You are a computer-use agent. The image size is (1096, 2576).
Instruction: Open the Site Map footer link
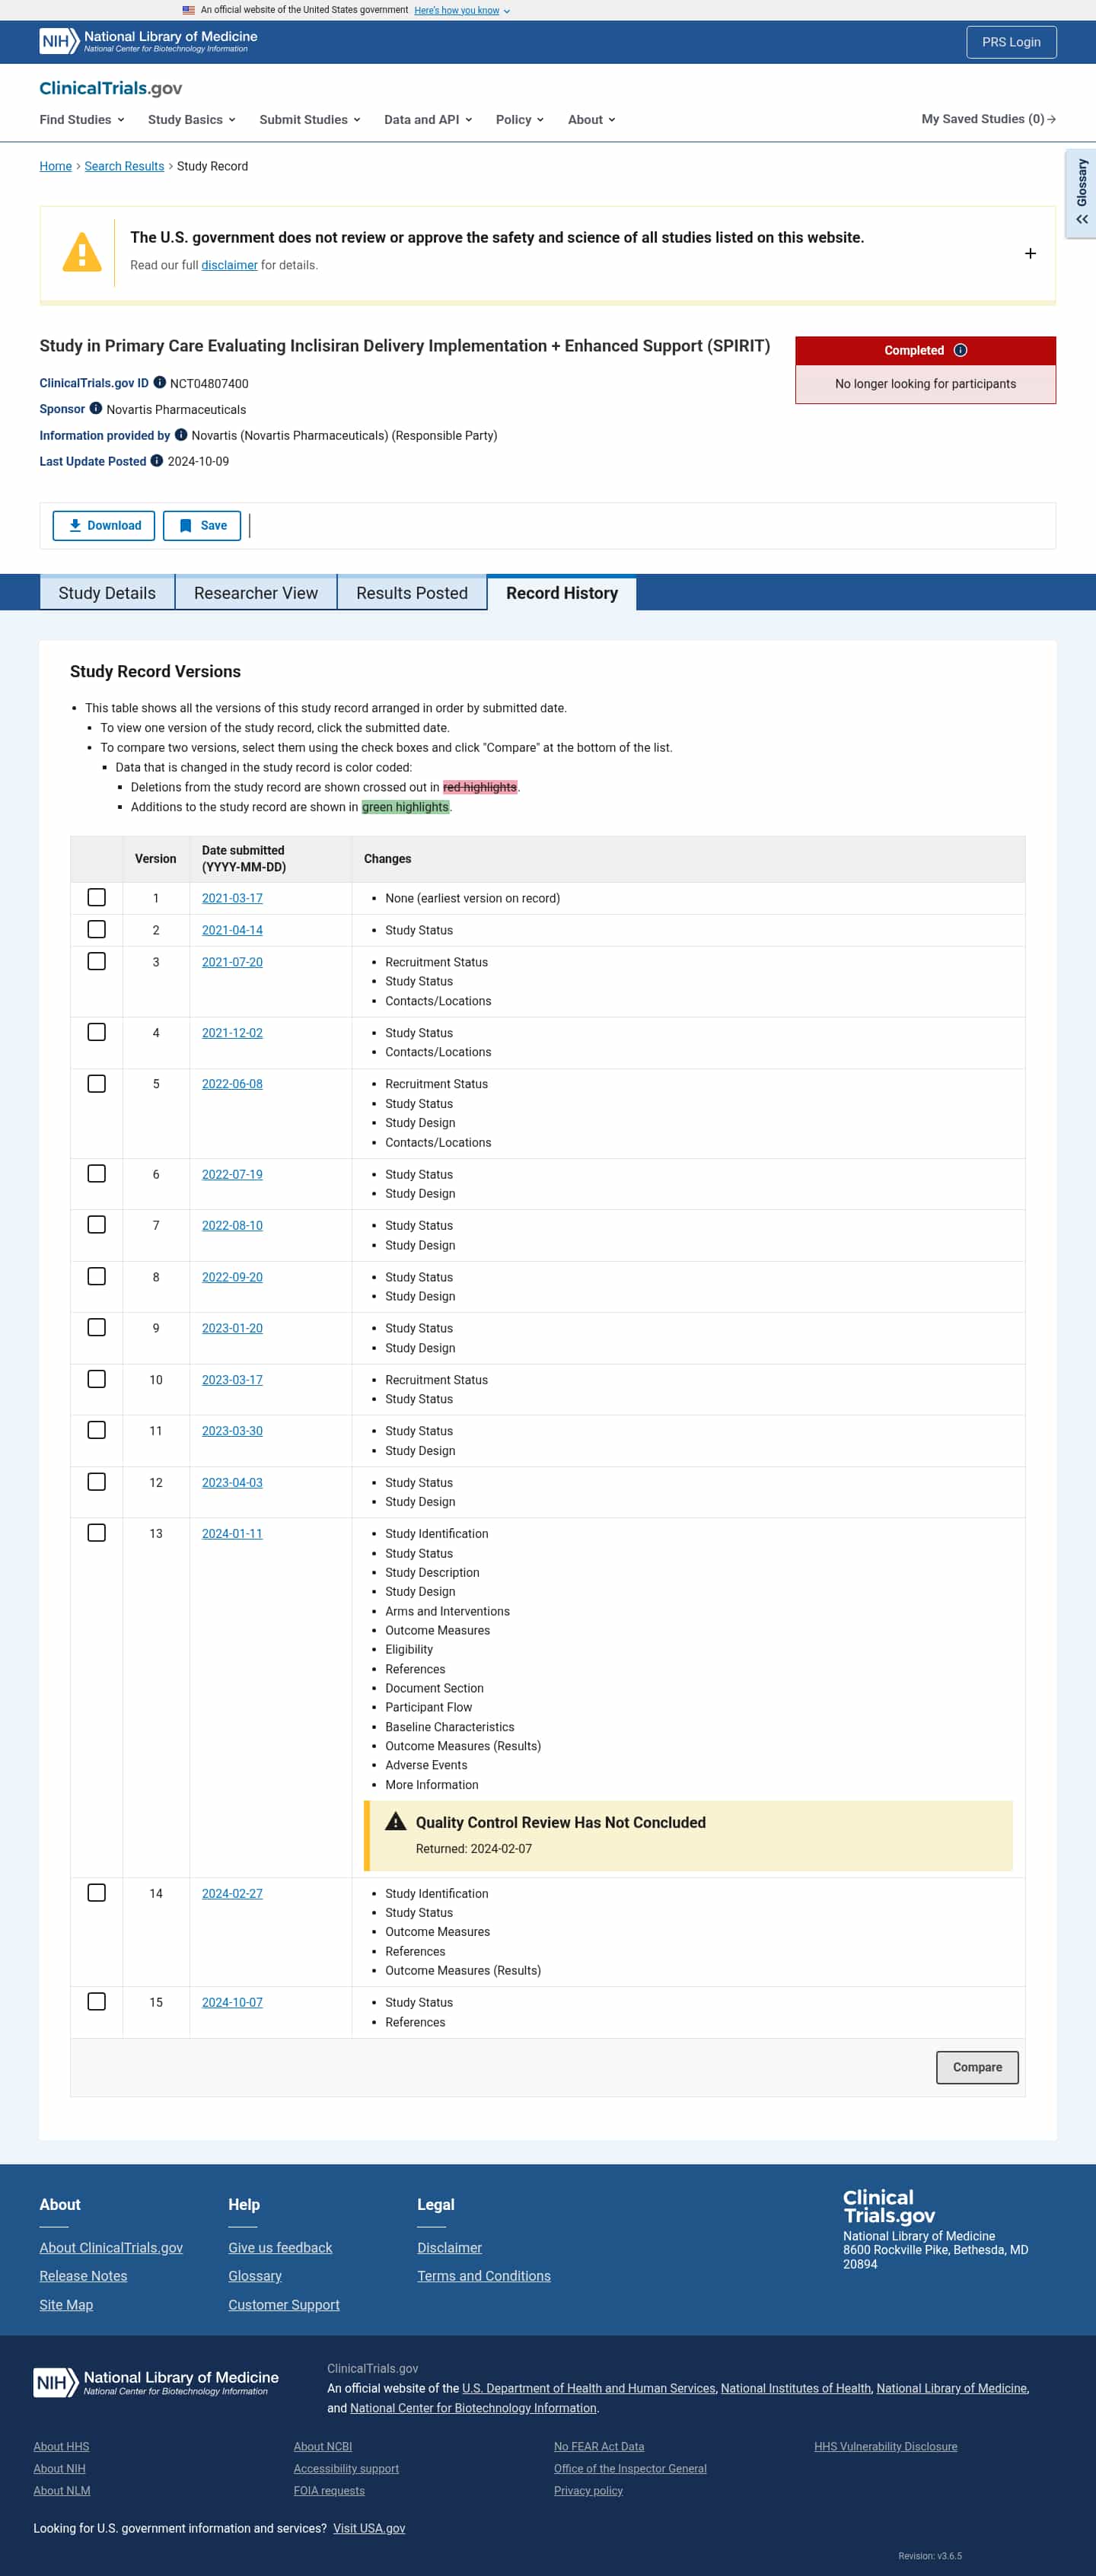tap(66, 2304)
